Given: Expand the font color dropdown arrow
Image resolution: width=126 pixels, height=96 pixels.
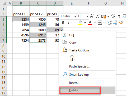Looking at the screenshot, I should click(95, 23).
